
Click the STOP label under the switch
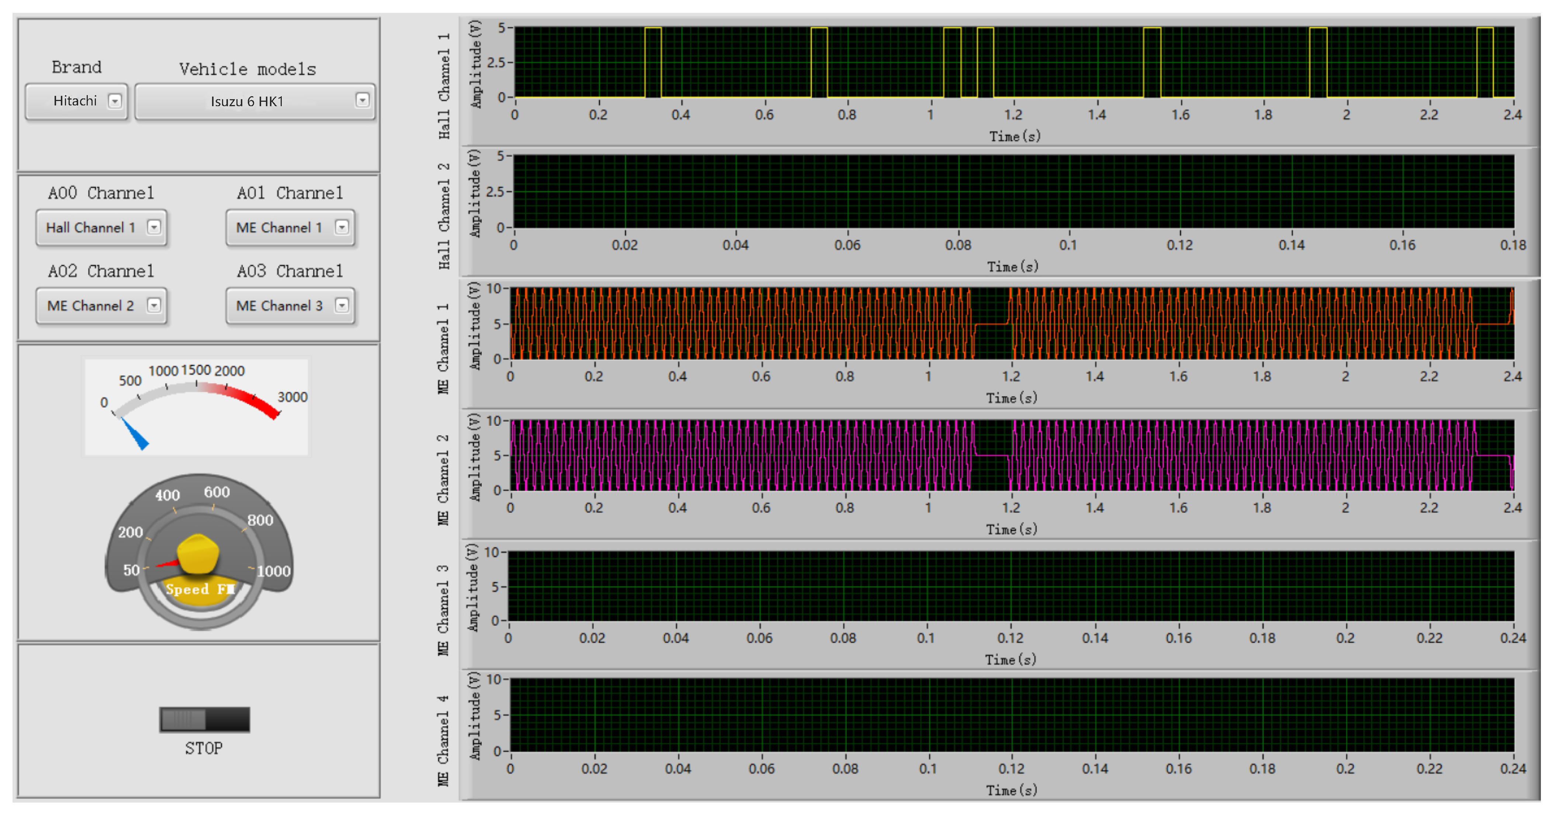(204, 748)
